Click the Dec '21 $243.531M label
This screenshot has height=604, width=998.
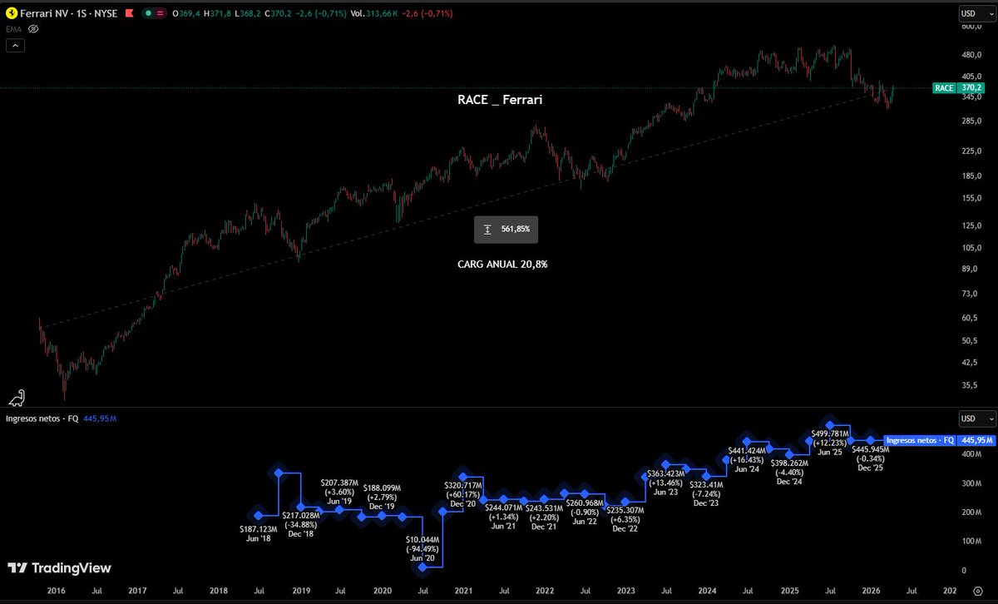tap(545, 516)
